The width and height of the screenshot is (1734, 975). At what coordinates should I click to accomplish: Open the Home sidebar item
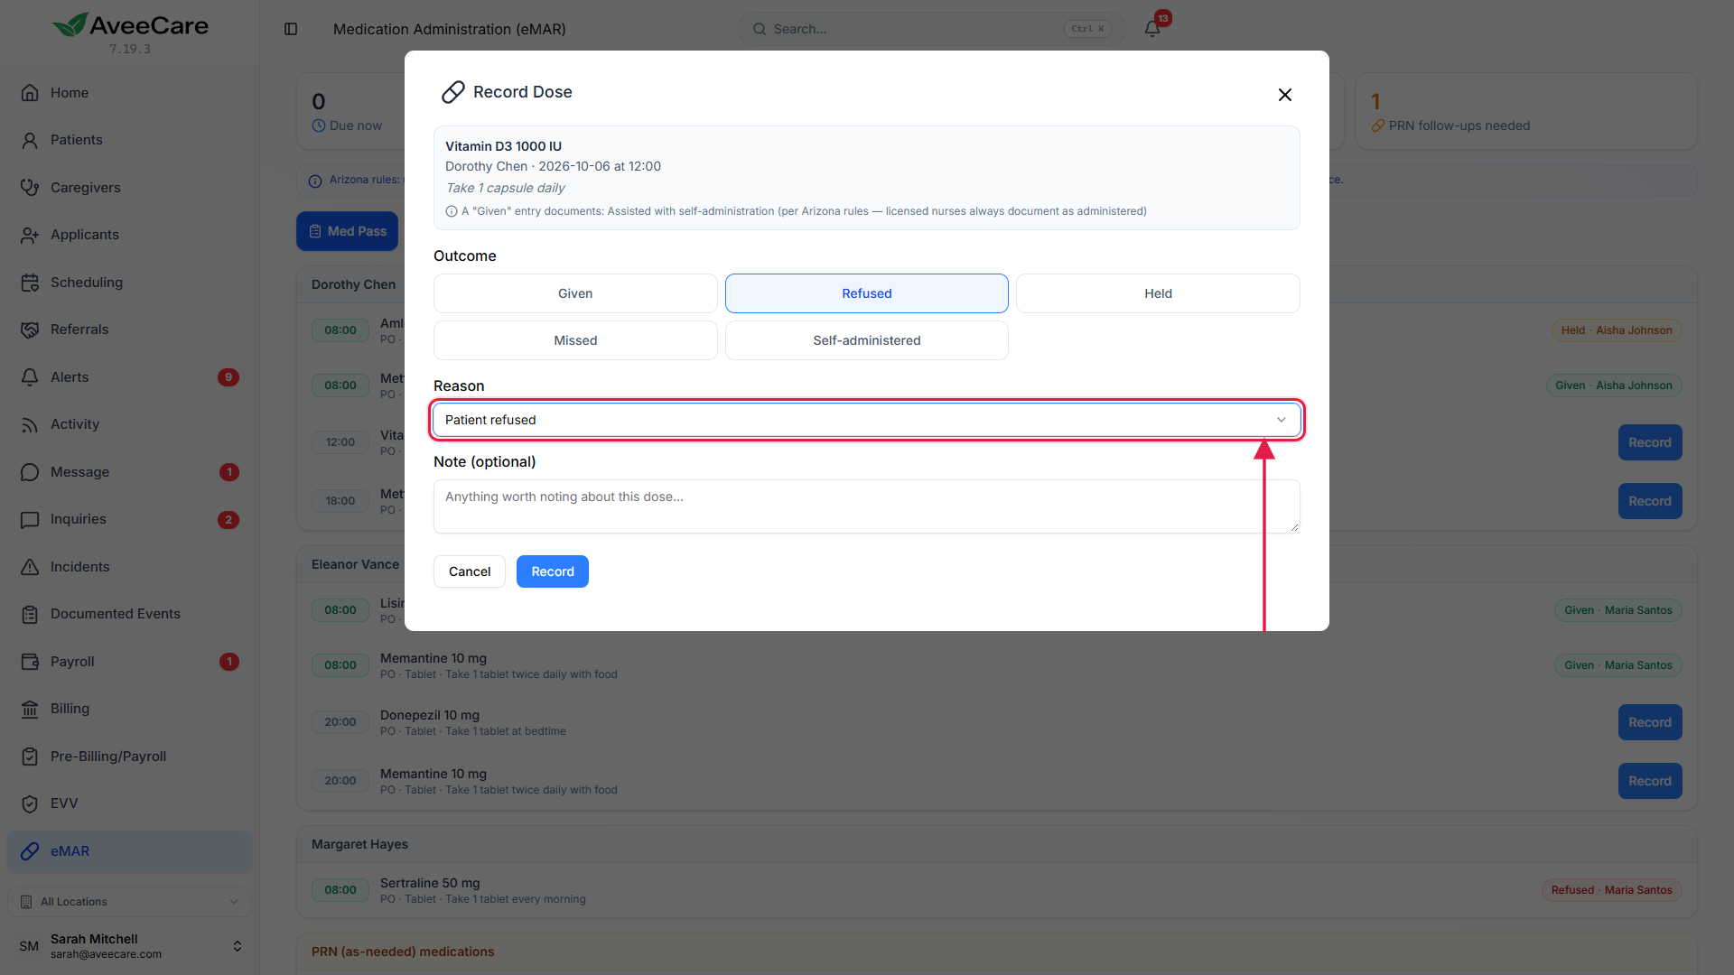pyautogui.click(x=129, y=93)
